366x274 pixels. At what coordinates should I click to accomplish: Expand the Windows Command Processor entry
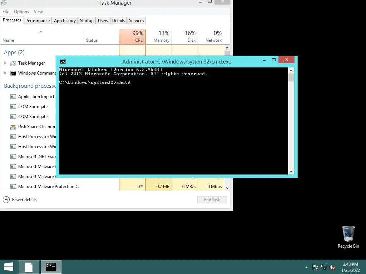pyautogui.click(x=5, y=73)
